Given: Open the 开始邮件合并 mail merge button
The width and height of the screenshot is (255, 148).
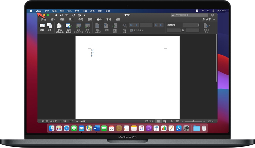Looking at the screenshot, I should [x=59, y=26].
